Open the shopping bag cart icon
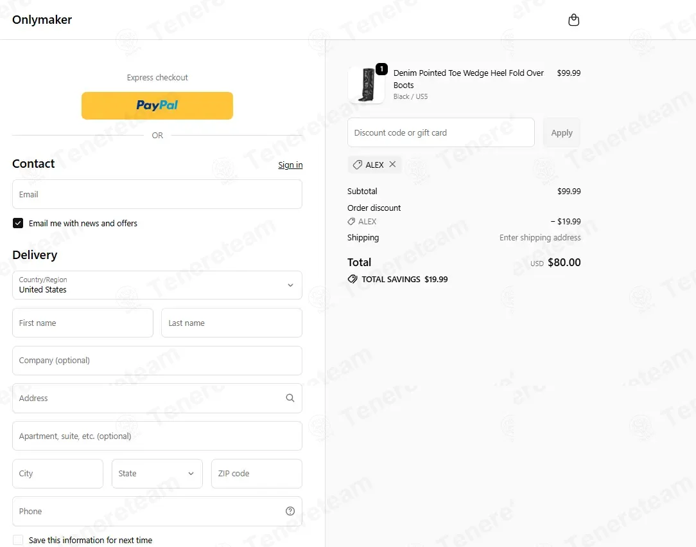The width and height of the screenshot is (696, 547). (573, 20)
